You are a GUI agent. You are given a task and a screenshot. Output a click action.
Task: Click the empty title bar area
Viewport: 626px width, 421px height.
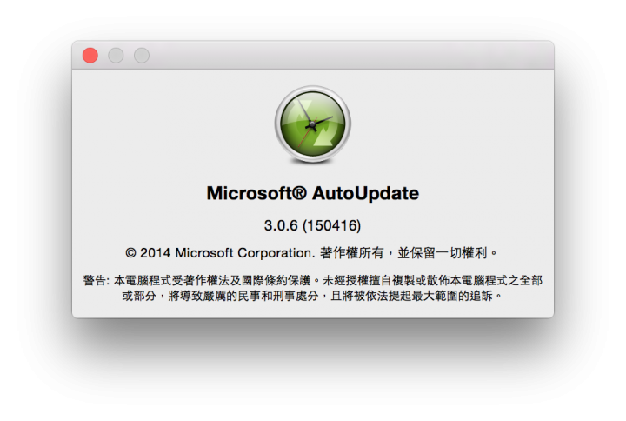click(351, 55)
